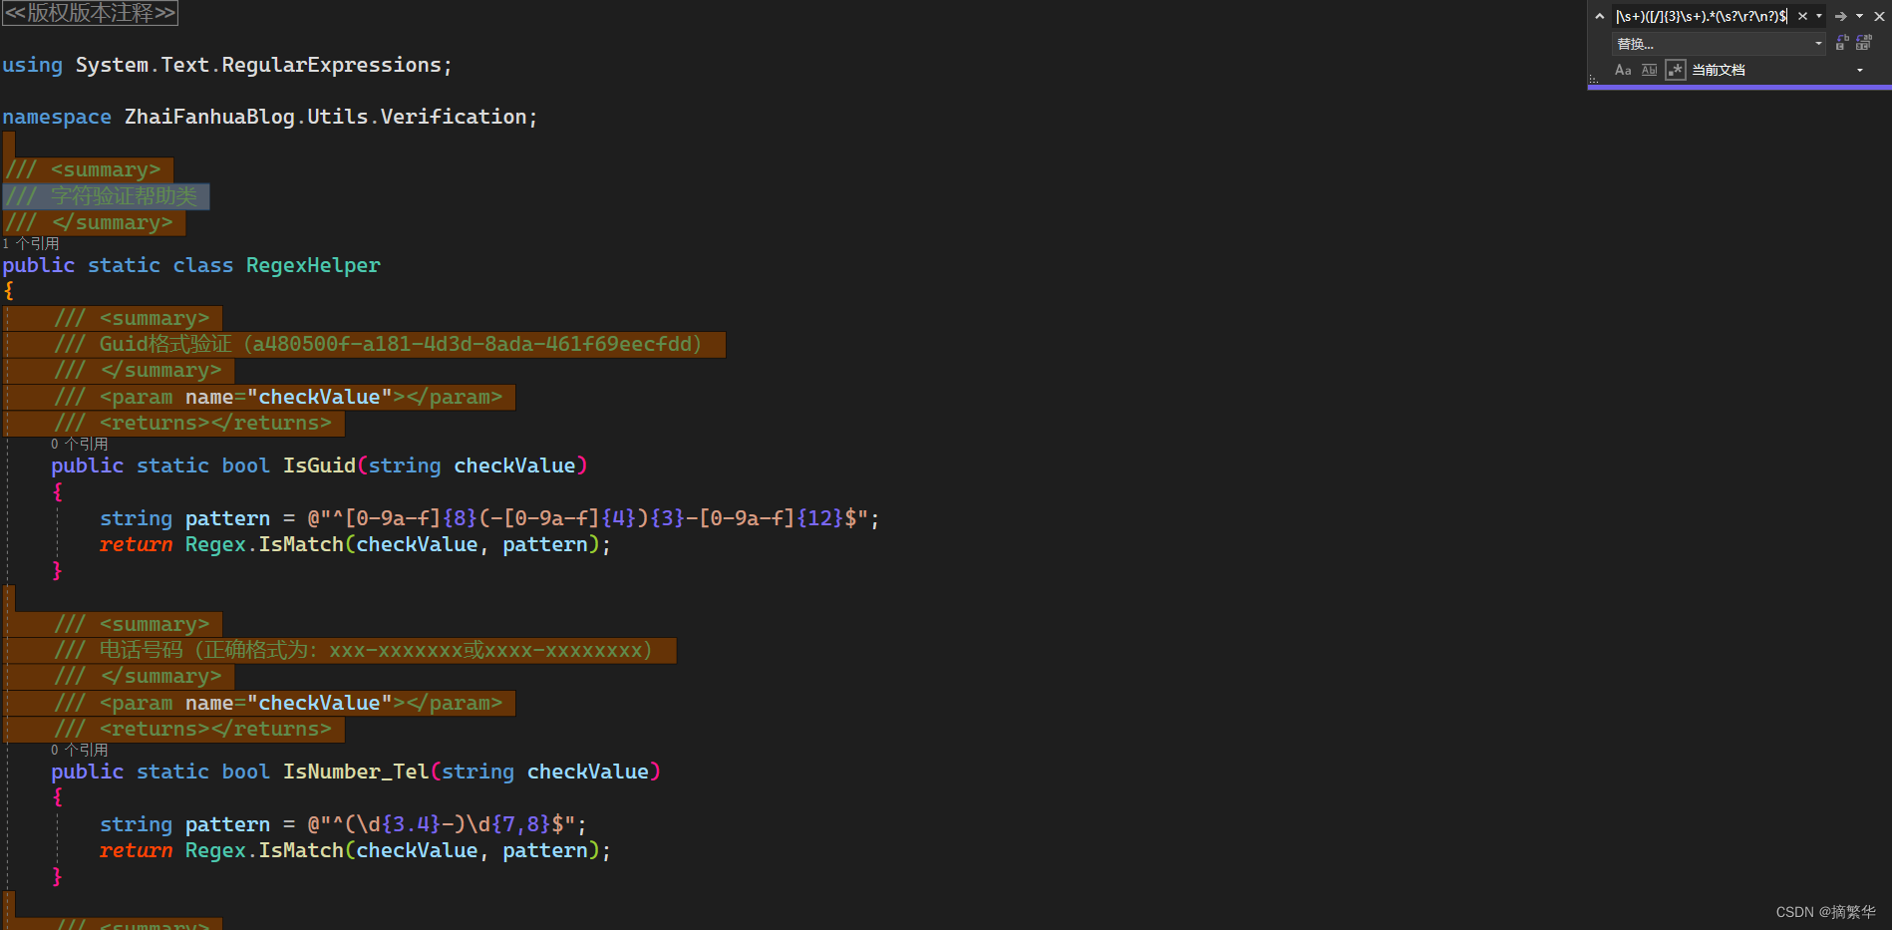
Task: Expand the collapsed <<版权版本注释>> region
Action: click(90, 13)
